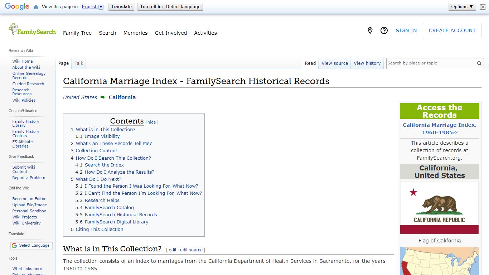Viewport: 489px width, 275px height.
Task: Click Report a Problem
Action: (x=29, y=178)
